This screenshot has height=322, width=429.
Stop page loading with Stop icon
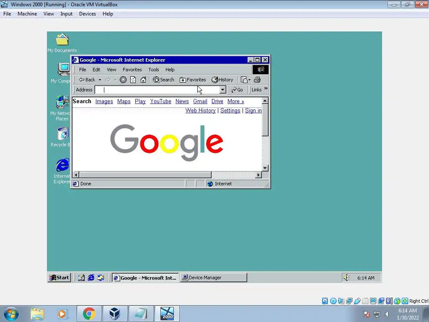[x=123, y=80]
